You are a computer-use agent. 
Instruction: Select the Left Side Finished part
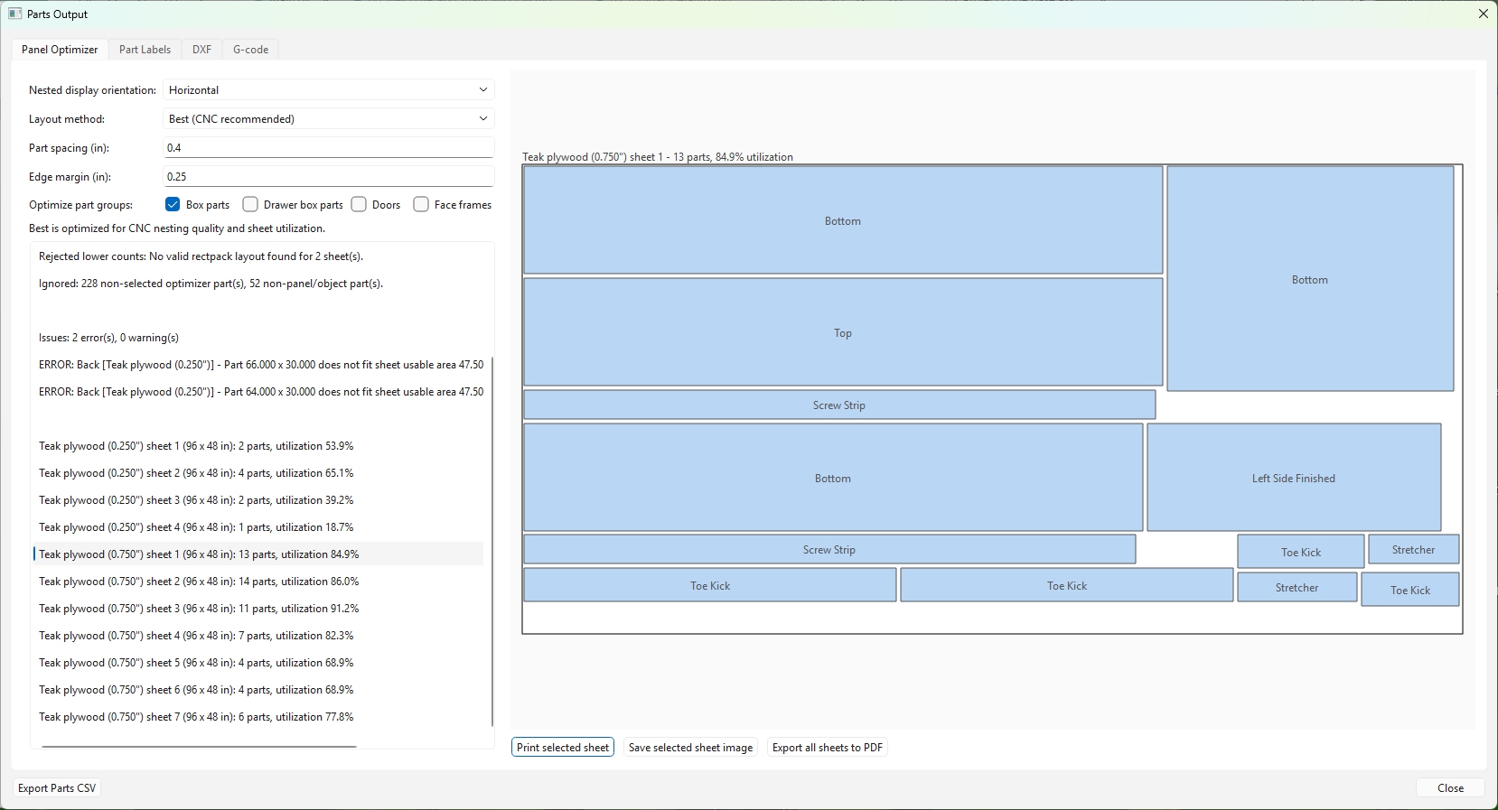pyautogui.click(x=1294, y=478)
